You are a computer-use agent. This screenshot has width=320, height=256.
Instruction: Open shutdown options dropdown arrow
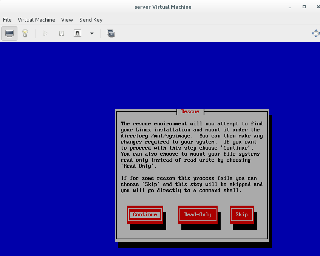click(92, 33)
